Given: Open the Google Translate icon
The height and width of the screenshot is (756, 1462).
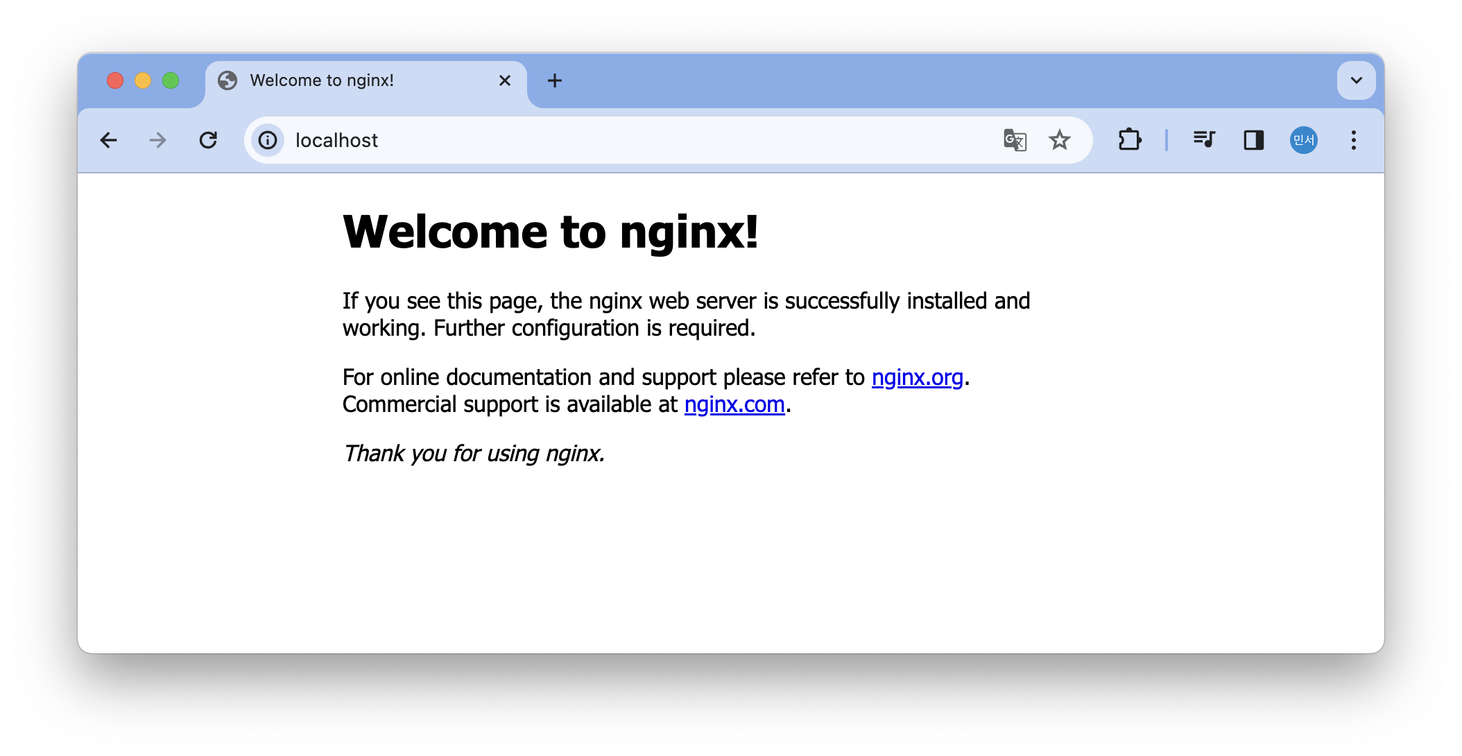Looking at the screenshot, I should click(1015, 140).
